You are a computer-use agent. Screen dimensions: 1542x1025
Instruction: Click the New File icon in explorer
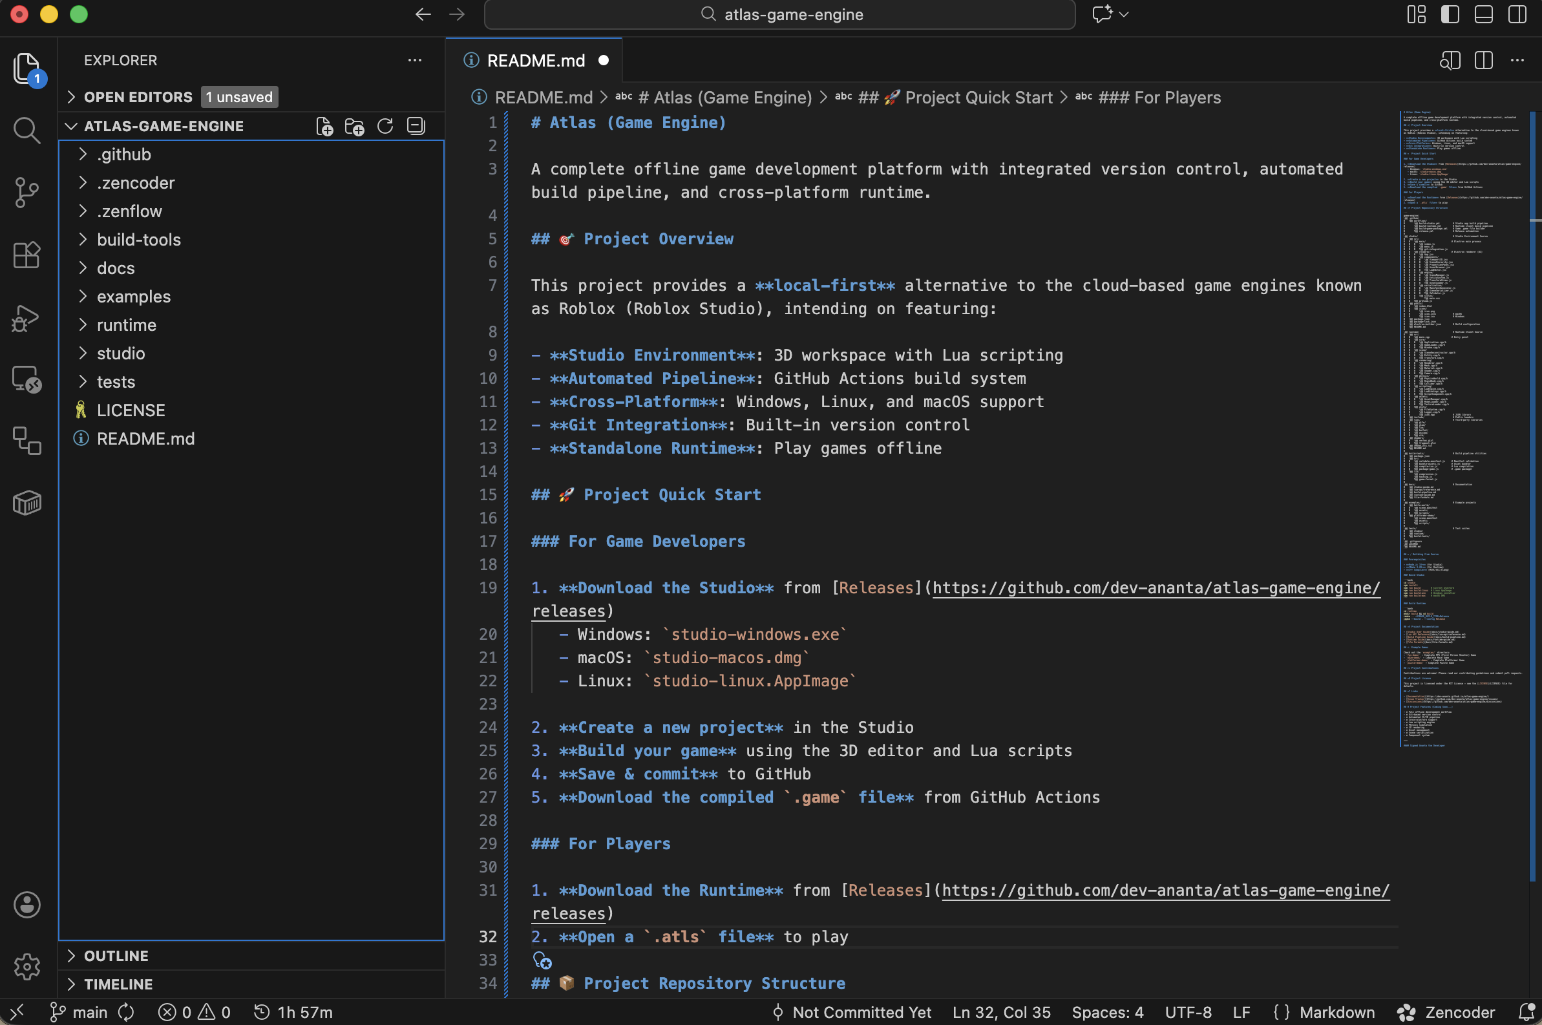click(x=324, y=126)
